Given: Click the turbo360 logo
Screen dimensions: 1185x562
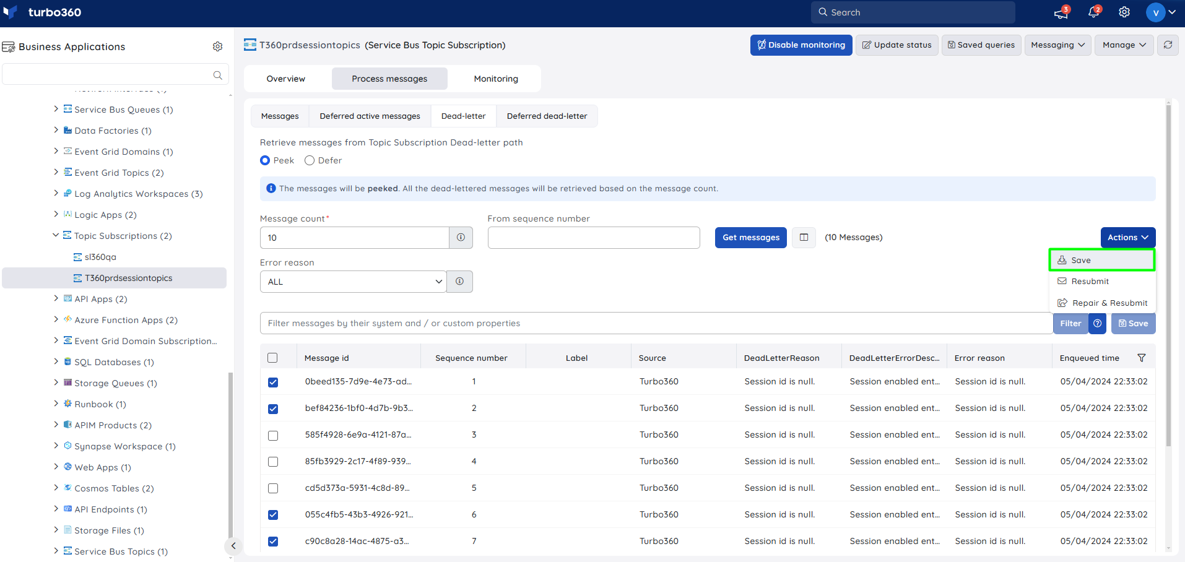Looking at the screenshot, I should point(42,12).
